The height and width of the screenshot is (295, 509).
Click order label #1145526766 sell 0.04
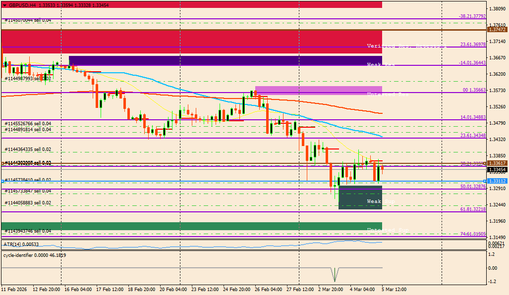tap(28, 124)
